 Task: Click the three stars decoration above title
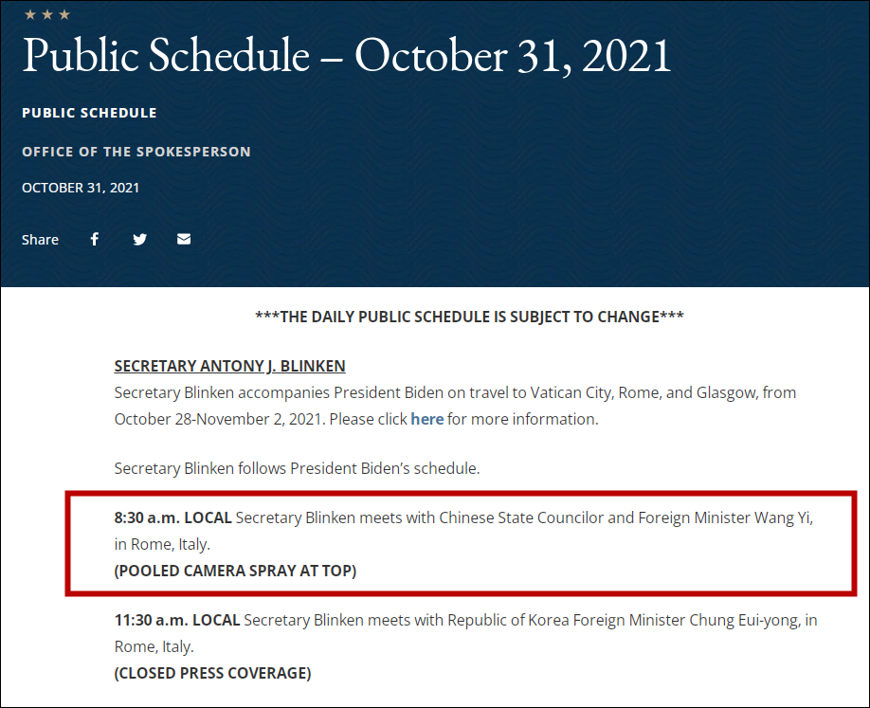click(46, 14)
